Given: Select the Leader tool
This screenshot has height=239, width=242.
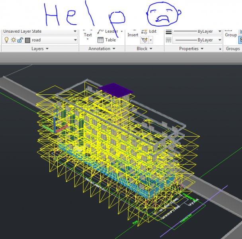Looking at the screenshot, I should pyautogui.click(x=108, y=31).
